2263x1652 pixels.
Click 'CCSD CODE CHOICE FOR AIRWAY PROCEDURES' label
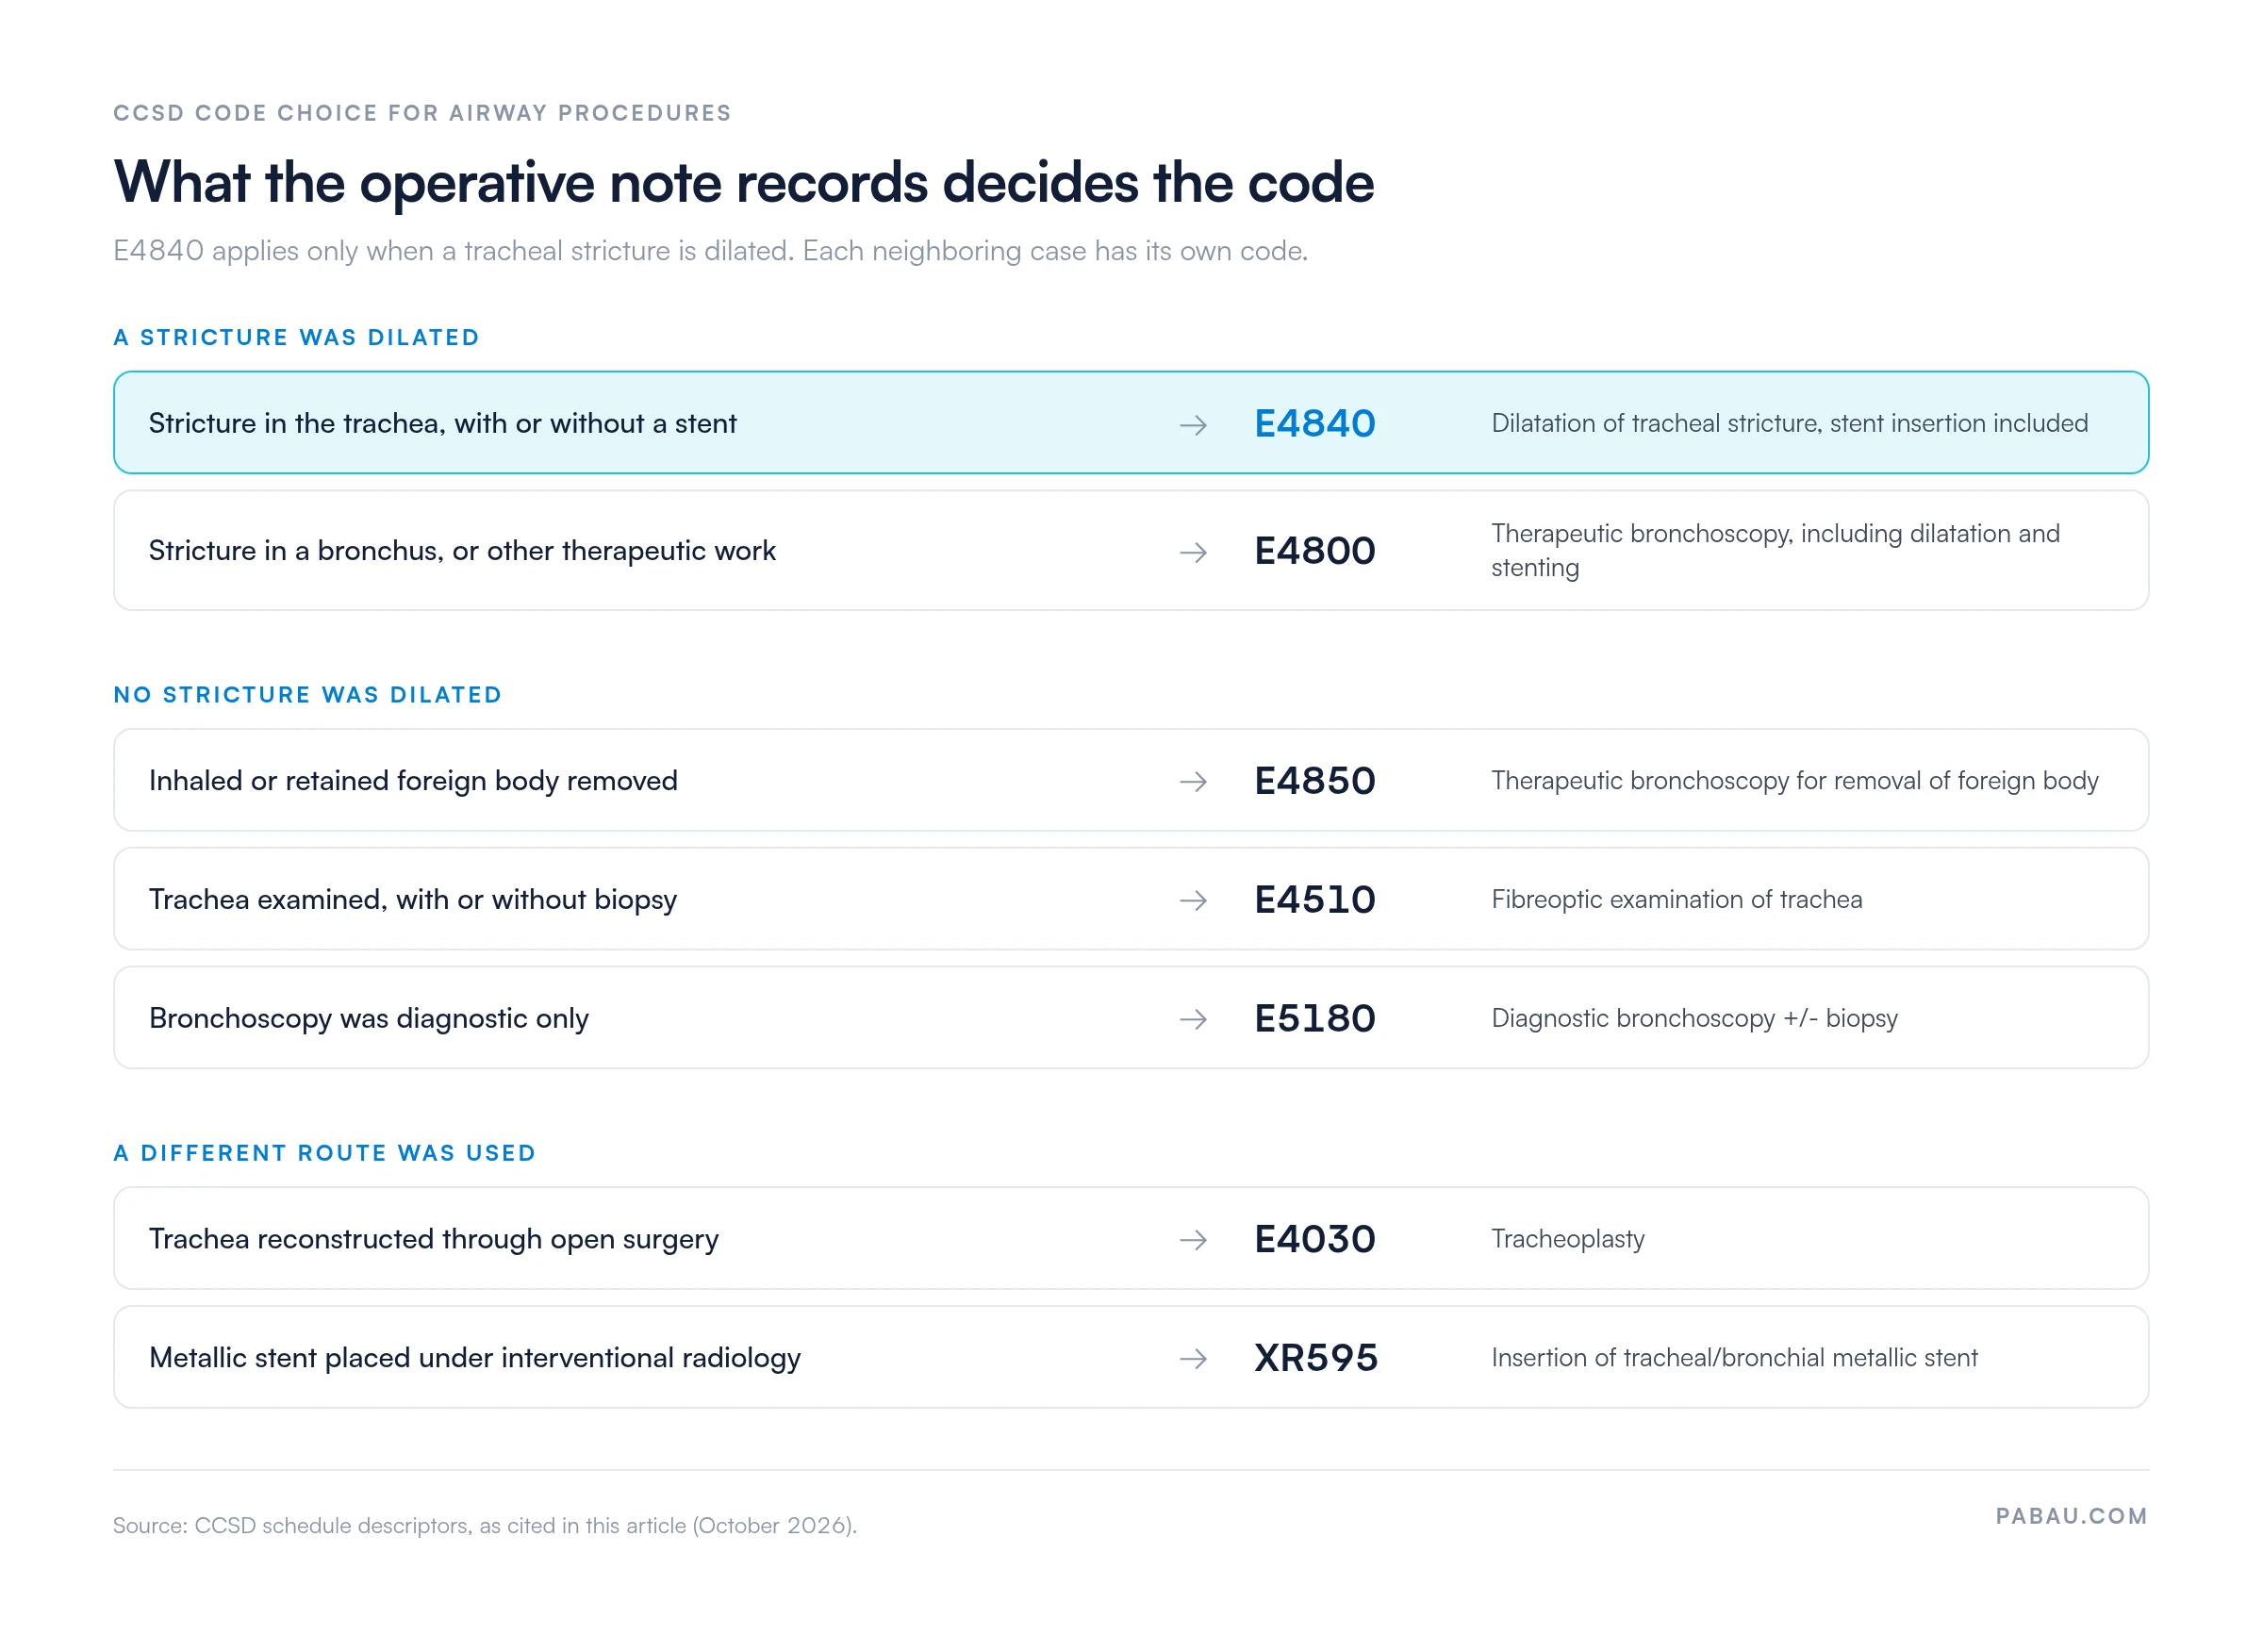(x=422, y=113)
